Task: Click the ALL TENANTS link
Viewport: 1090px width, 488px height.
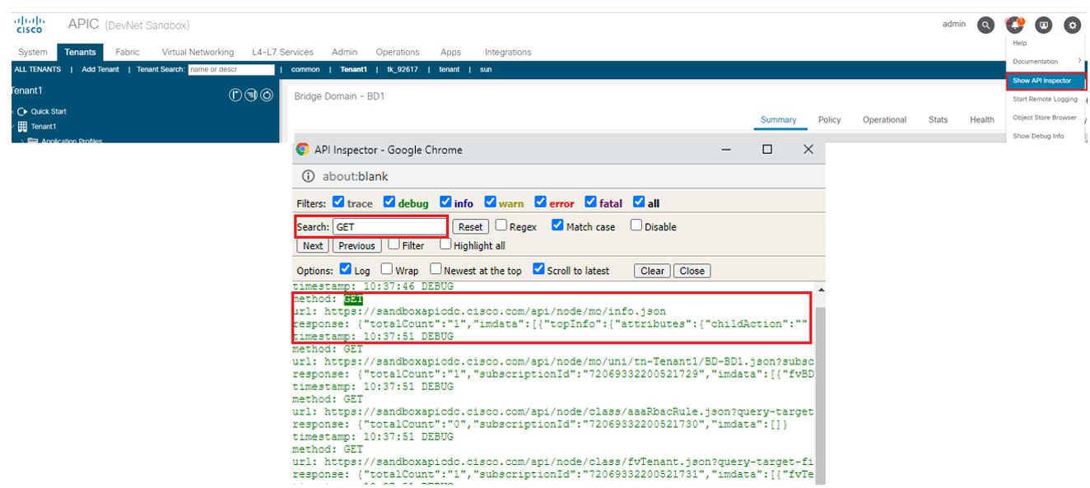Action: [x=38, y=69]
